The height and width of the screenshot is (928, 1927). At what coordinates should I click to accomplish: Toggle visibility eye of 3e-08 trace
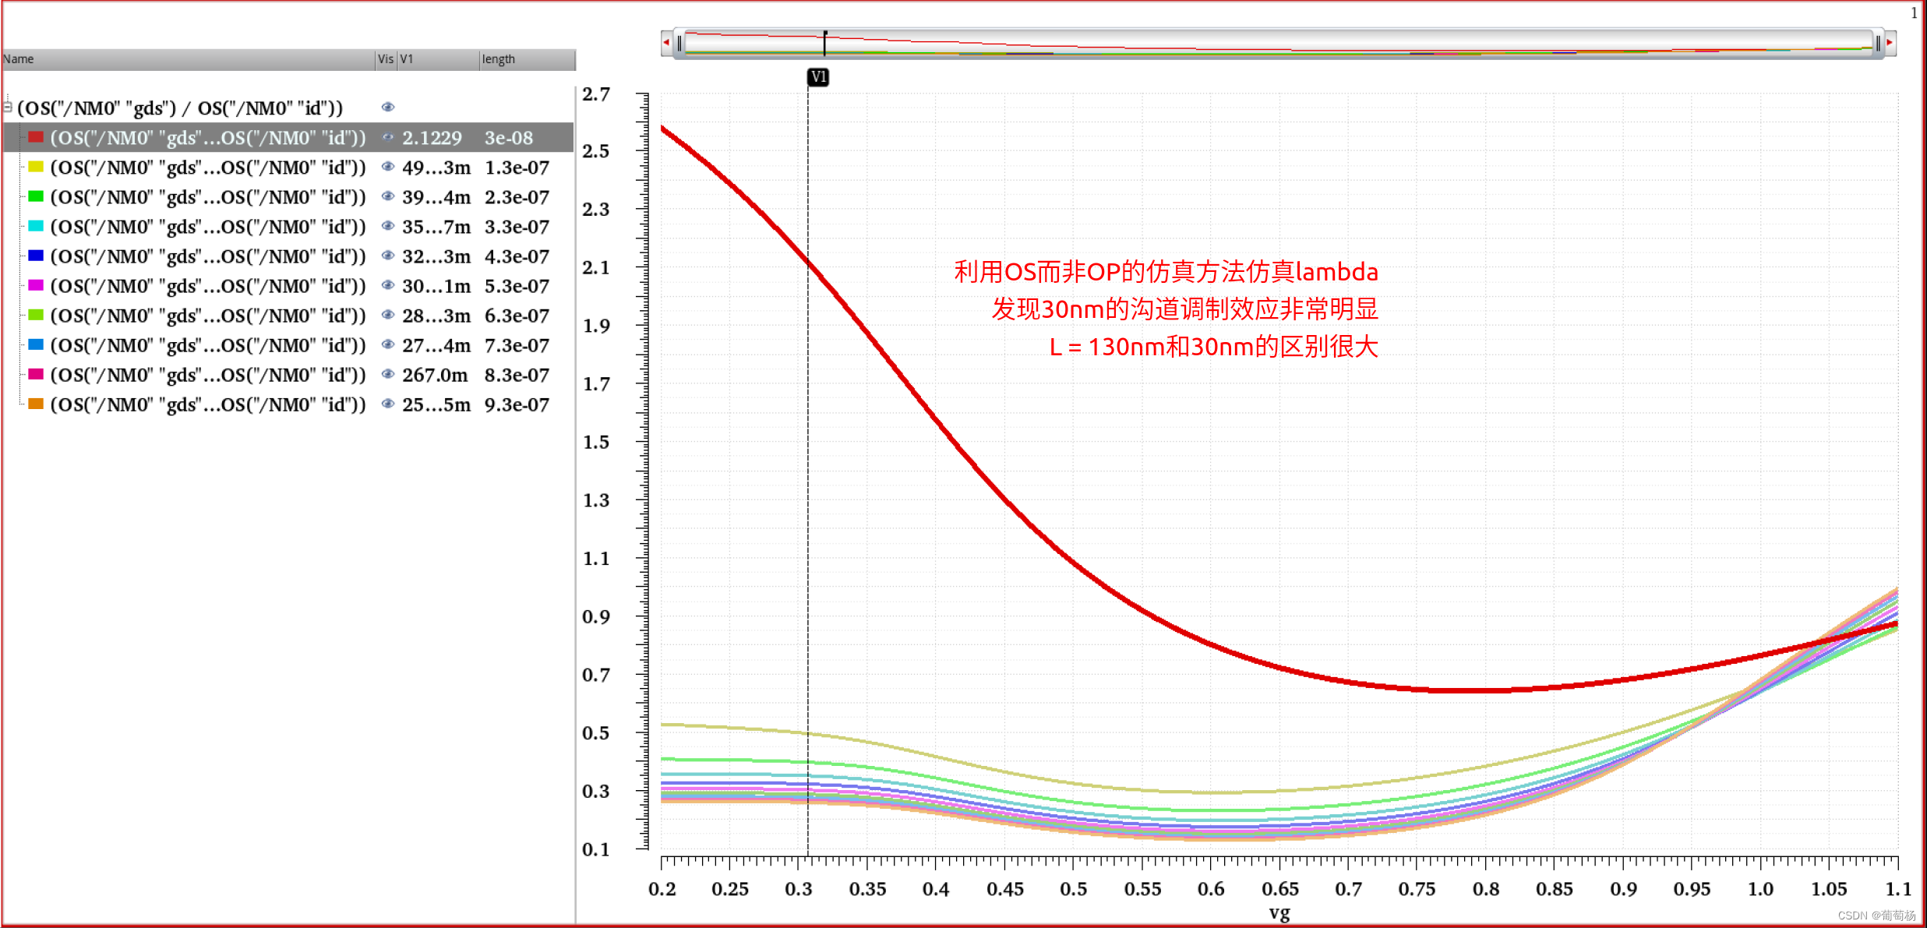point(387,137)
